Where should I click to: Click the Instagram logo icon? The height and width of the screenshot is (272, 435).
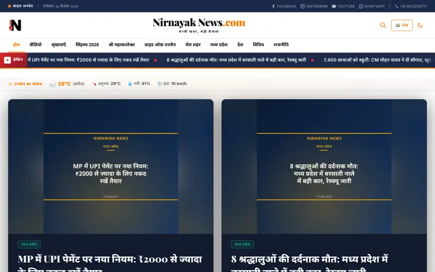coord(303,6)
